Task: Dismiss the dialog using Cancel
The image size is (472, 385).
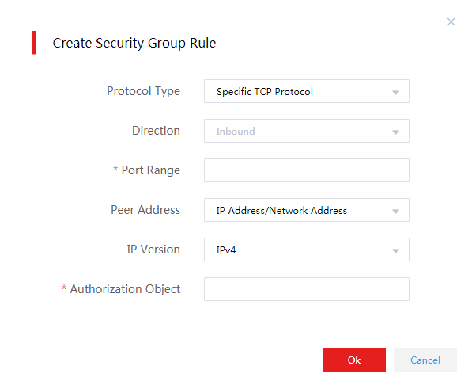Action: pos(425,360)
